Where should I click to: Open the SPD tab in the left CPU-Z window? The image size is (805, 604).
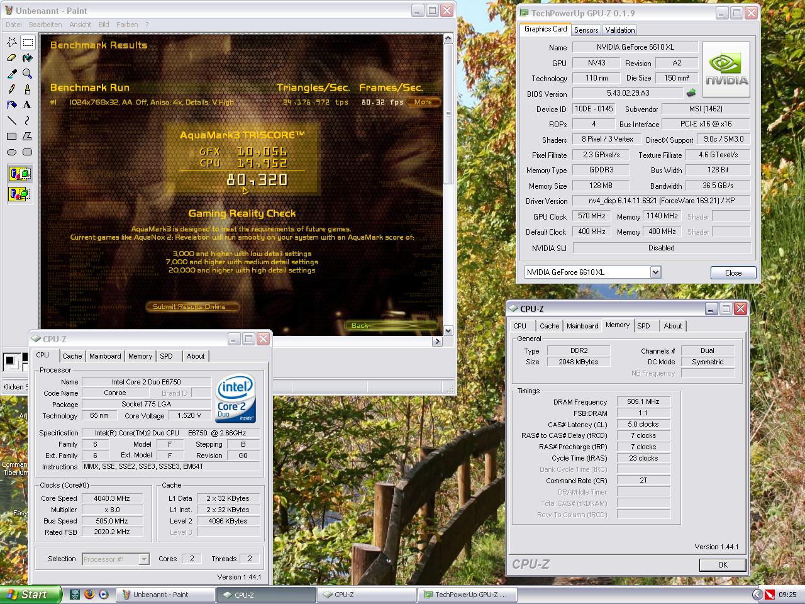tap(166, 356)
